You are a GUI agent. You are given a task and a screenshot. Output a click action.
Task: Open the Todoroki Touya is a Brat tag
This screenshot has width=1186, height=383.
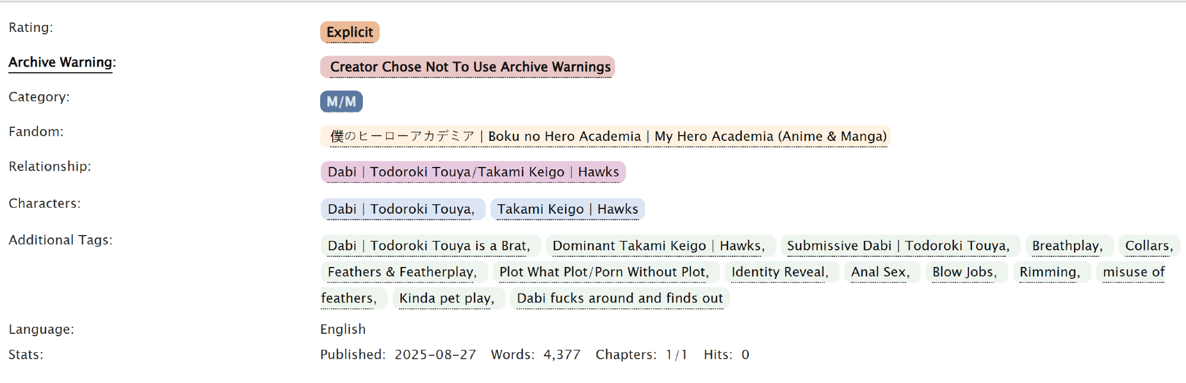(x=428, y=246)
